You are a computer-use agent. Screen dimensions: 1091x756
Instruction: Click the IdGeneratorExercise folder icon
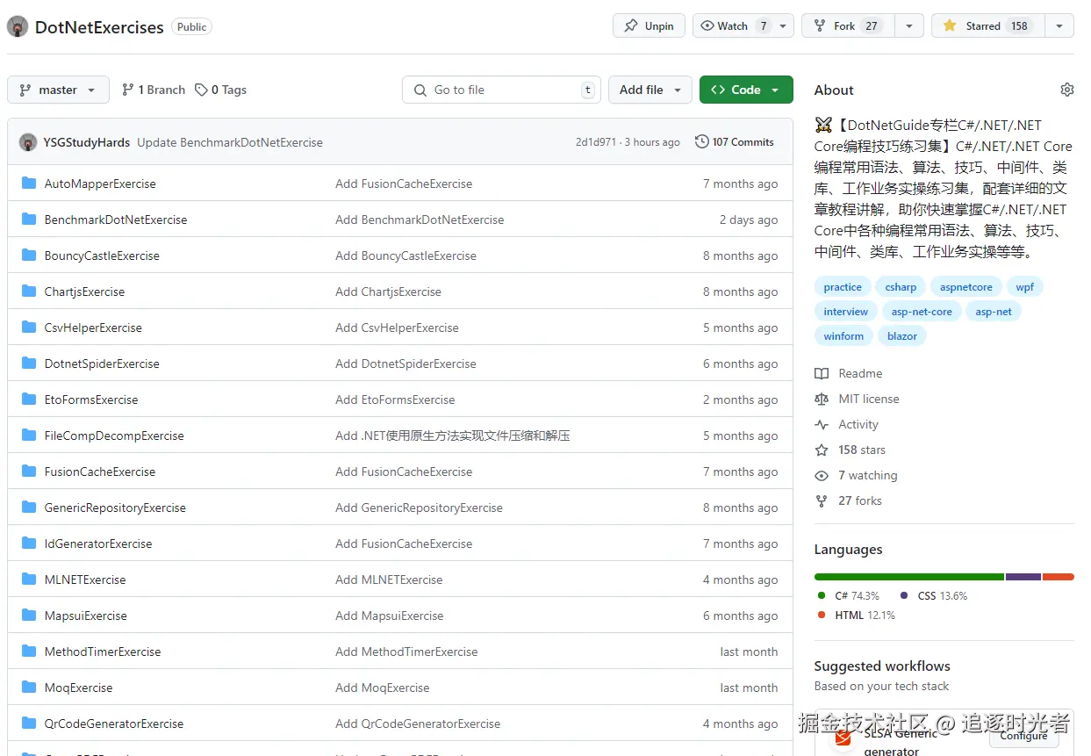tap(29, 544)
